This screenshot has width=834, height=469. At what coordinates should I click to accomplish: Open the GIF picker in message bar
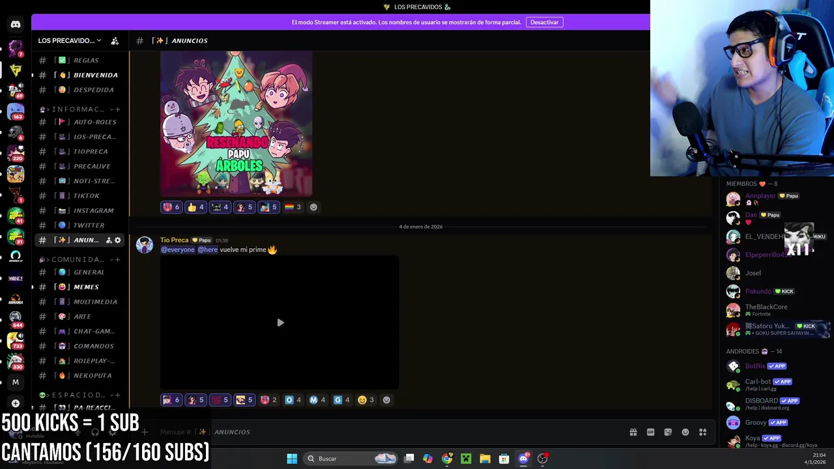point(650,432)
